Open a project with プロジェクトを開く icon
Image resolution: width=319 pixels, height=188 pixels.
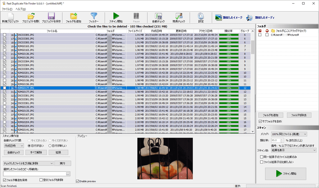(31, 16)
